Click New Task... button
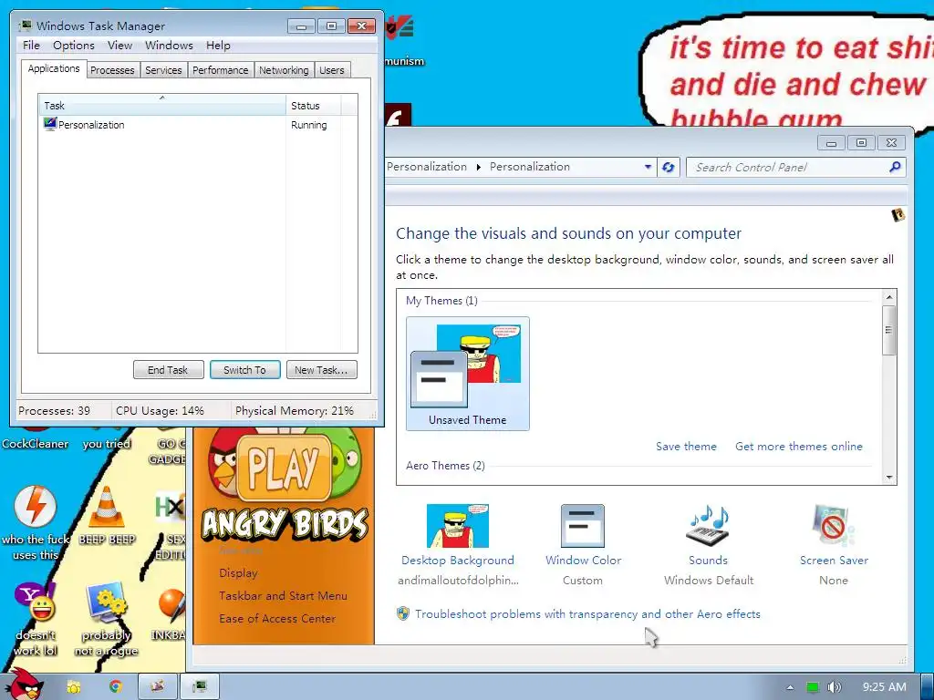934x700 pixels. click(x=321, y=370)
